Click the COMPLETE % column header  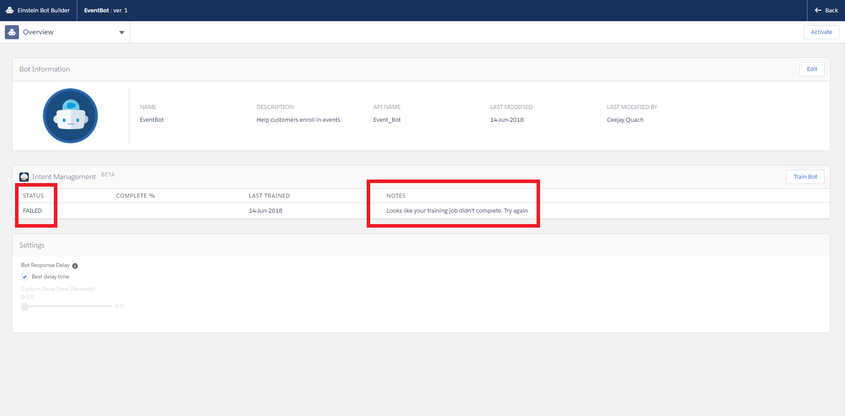coord(135,196)
